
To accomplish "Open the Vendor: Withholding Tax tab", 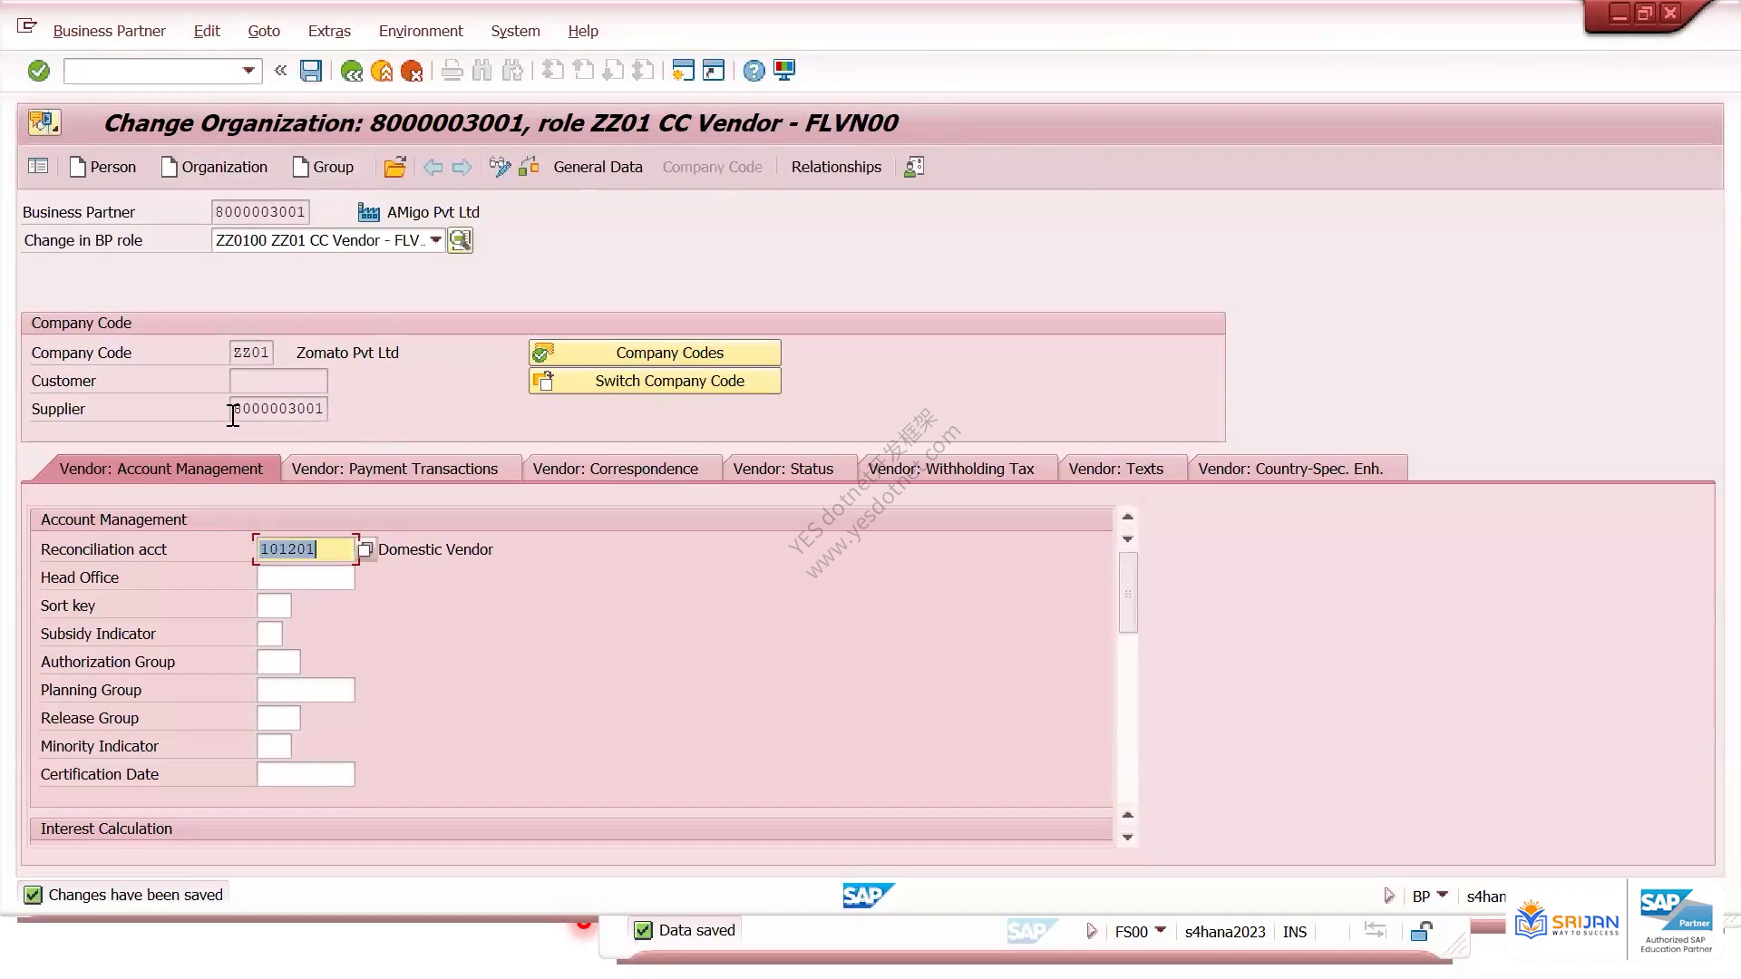I will (x=951, y=469).
